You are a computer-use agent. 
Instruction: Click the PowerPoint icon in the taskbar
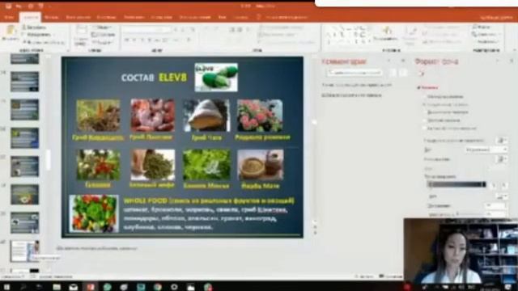(90, 287)
